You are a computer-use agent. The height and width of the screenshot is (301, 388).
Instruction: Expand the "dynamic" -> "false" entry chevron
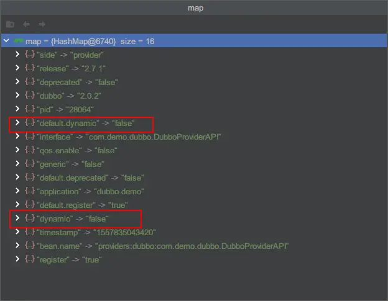point(17,218)
